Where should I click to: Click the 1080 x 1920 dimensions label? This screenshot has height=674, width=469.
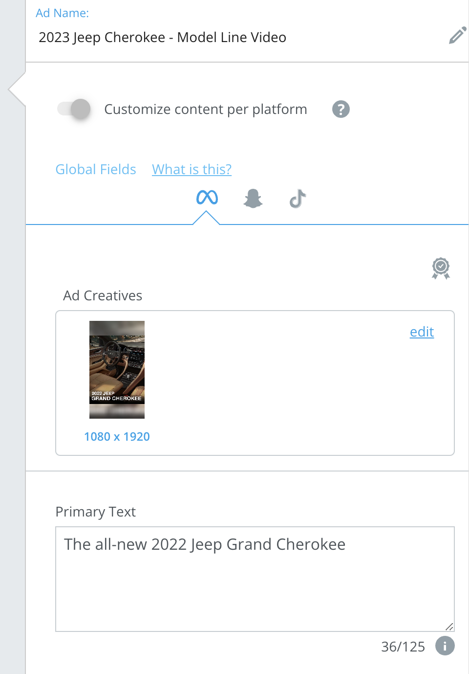pyautogui.click(x=117, y=437)
